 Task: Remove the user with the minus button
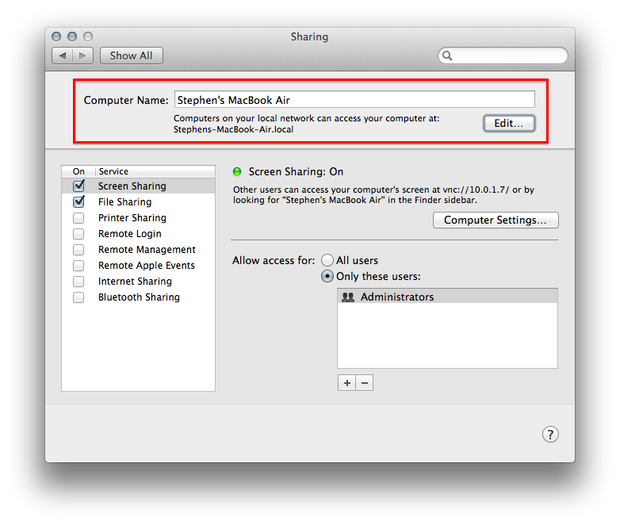point(365,383)
